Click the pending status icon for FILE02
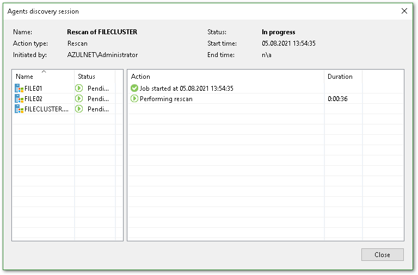This screenshot has height=275, width=418. [79, 98]
